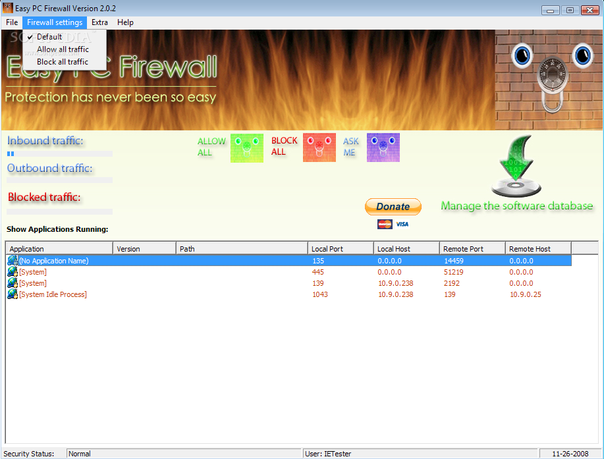This screenshot has width=604, height=459.
Task: Click the icon beside (No Application Name)
Action: [13, 261]
